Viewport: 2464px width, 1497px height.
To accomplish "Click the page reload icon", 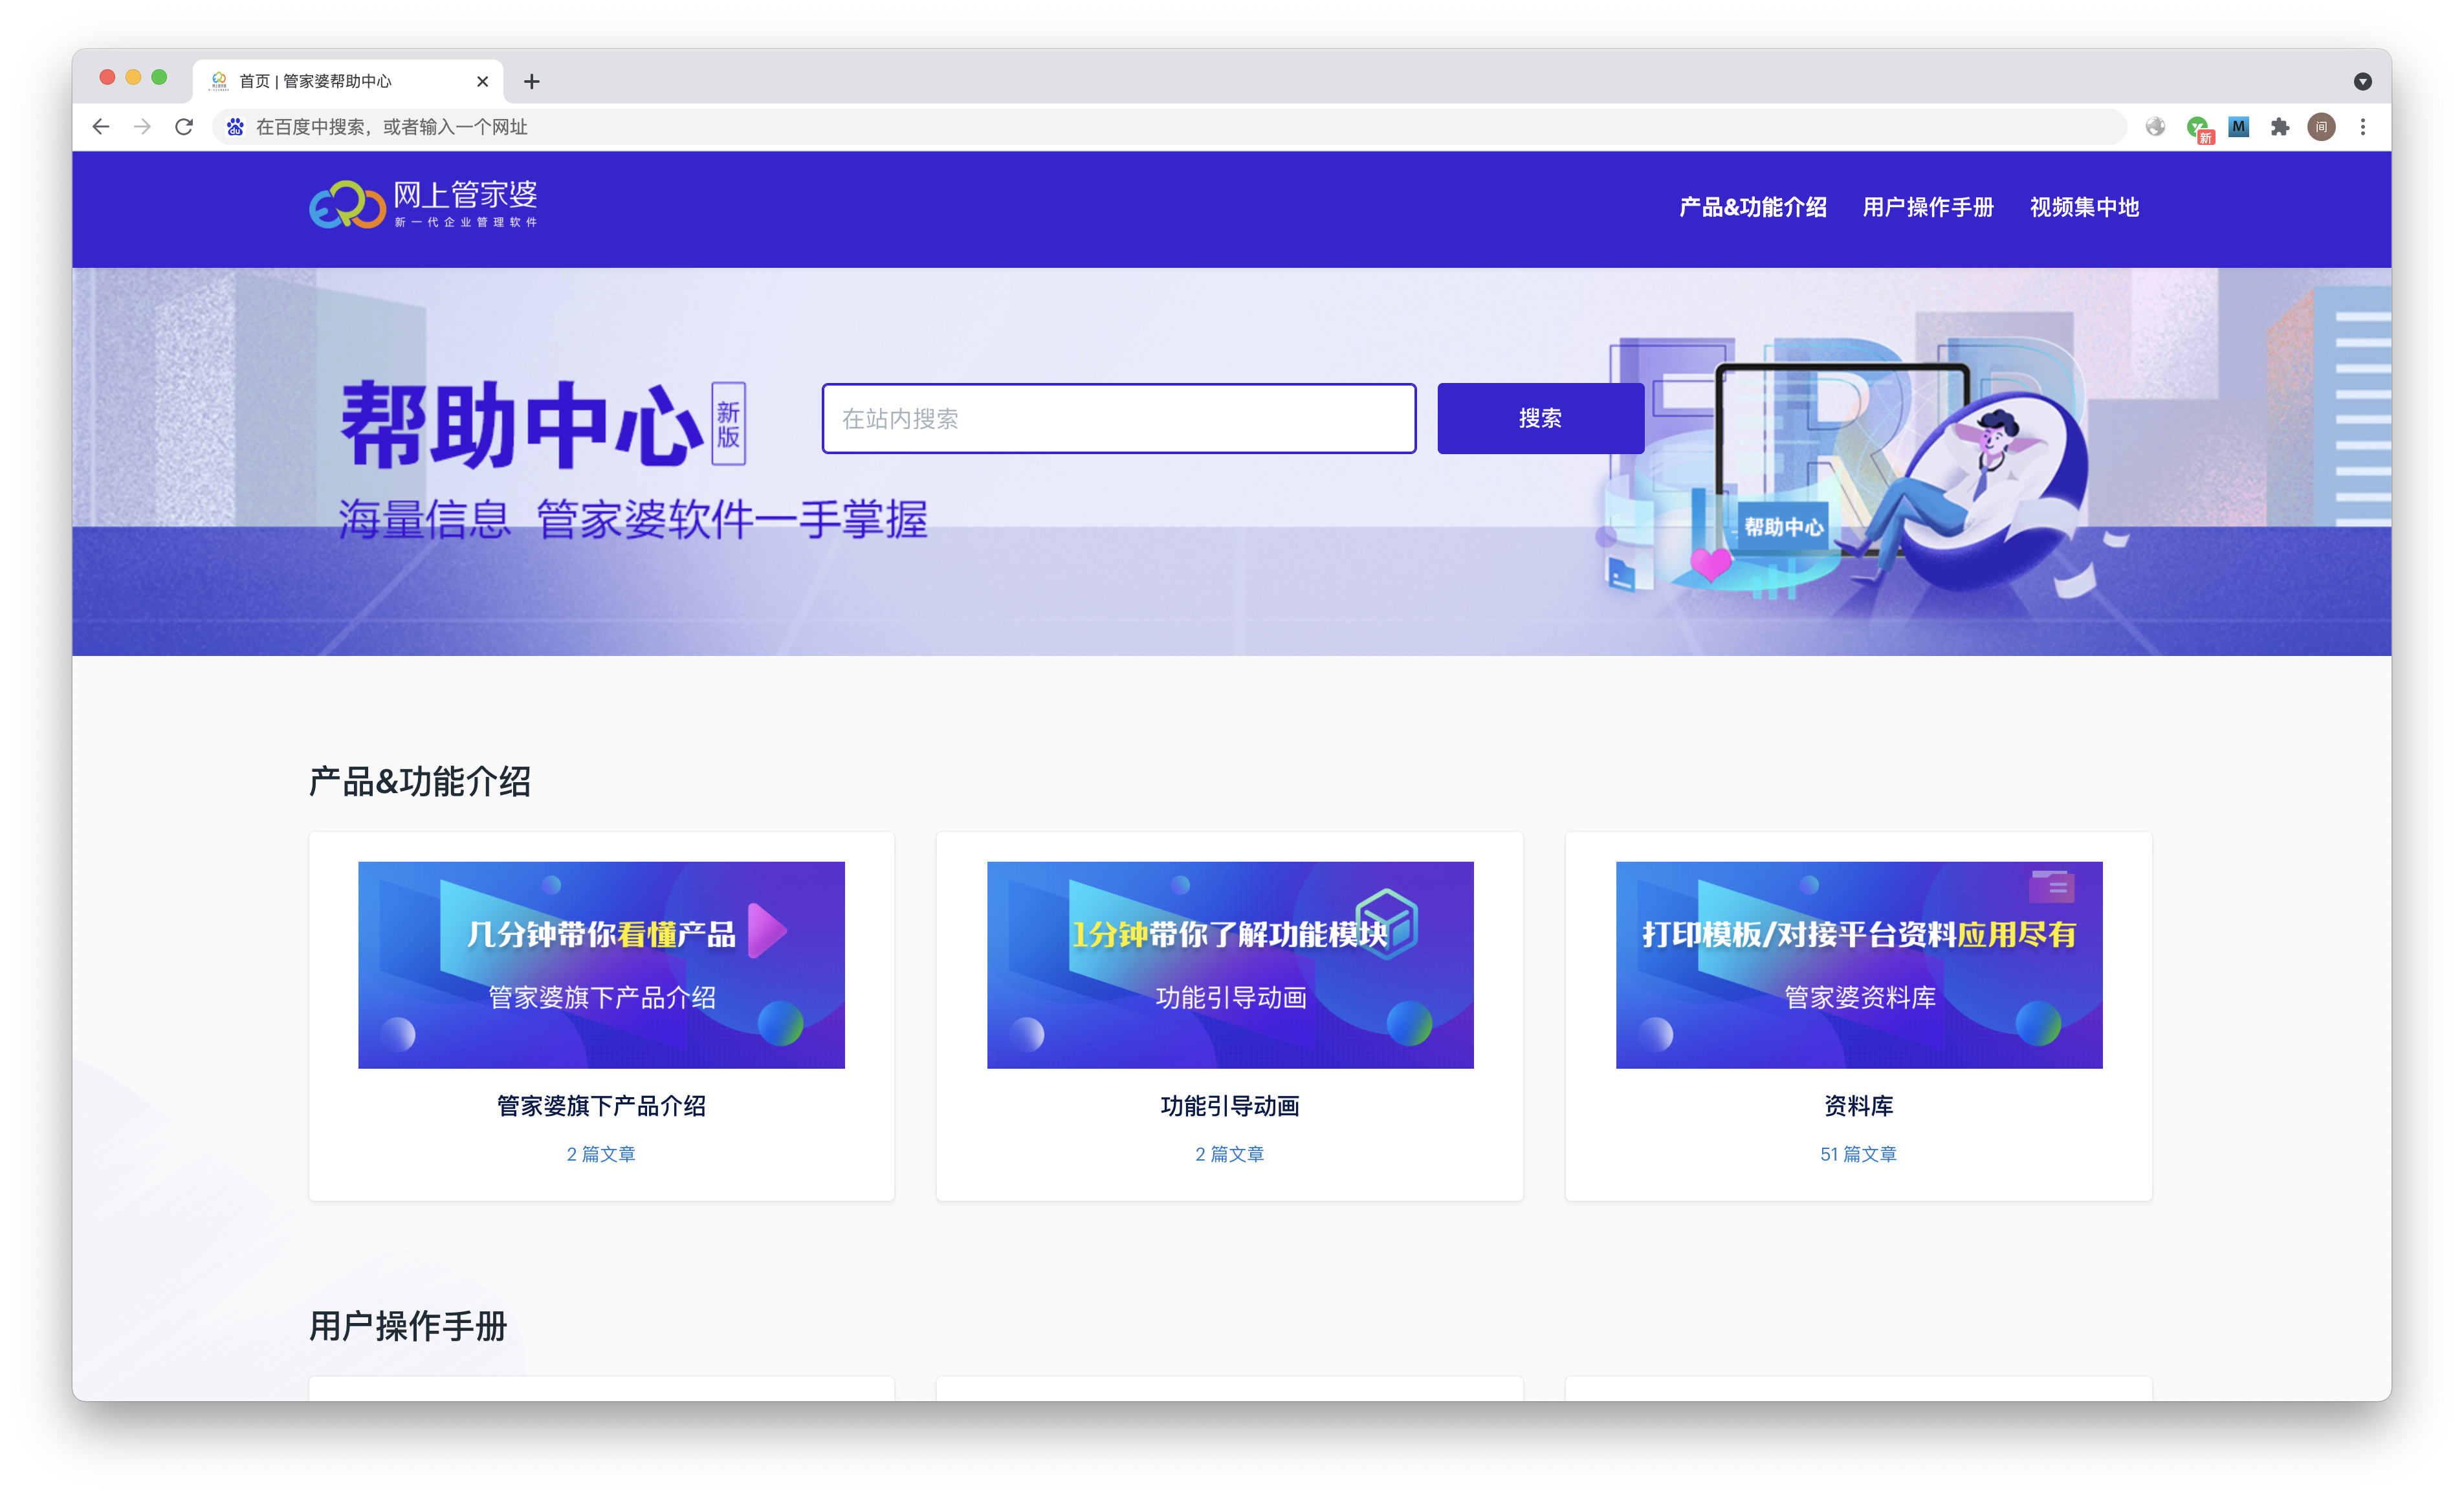I will (185, 126).
